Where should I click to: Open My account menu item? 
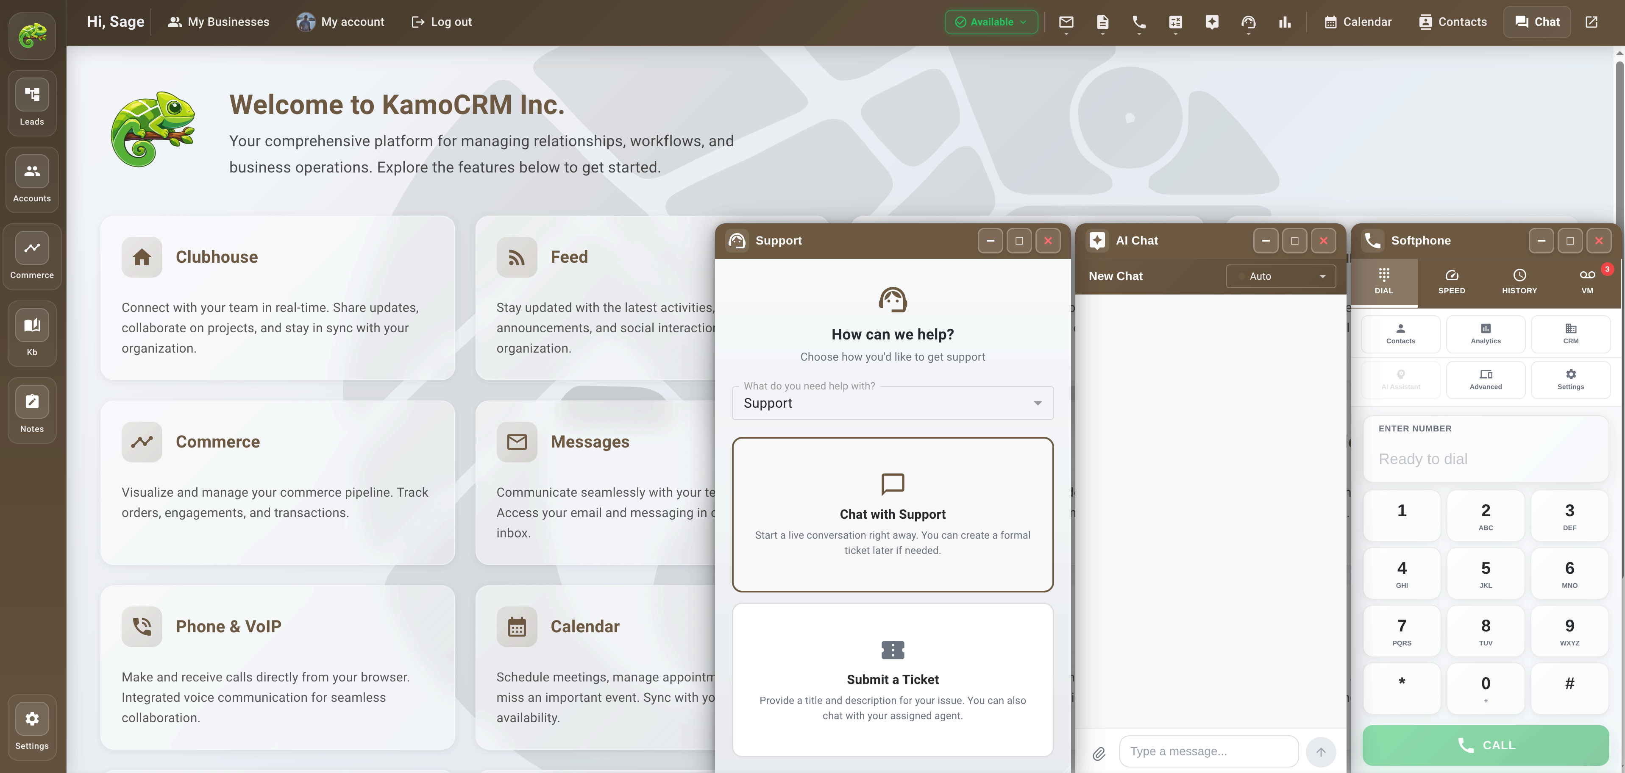[x=340, y=22]
